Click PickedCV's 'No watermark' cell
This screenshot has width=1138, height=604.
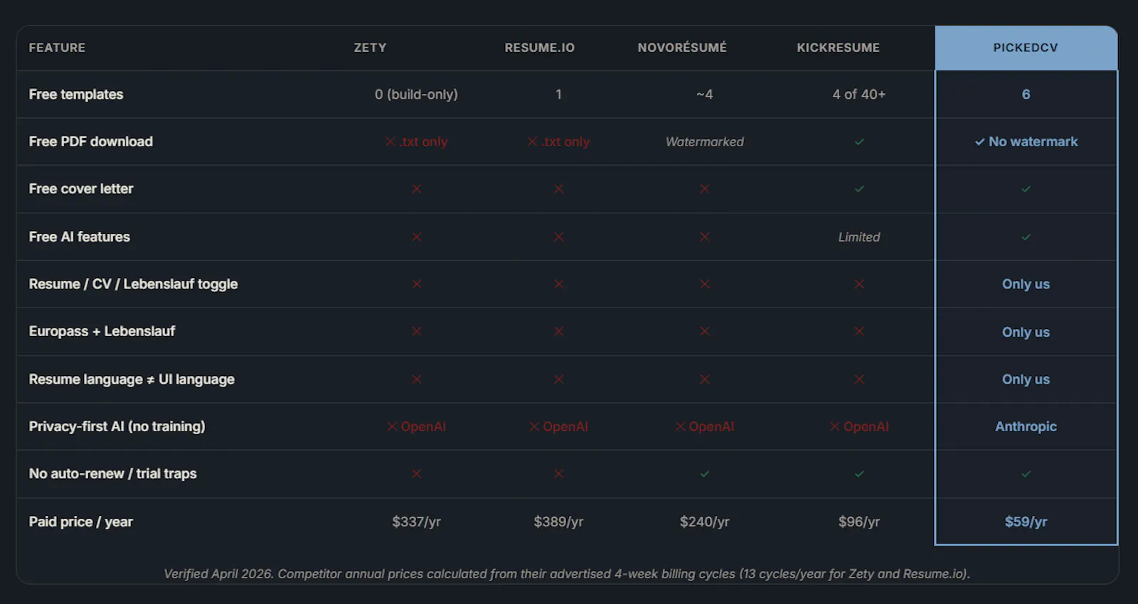click(1026, 142)
